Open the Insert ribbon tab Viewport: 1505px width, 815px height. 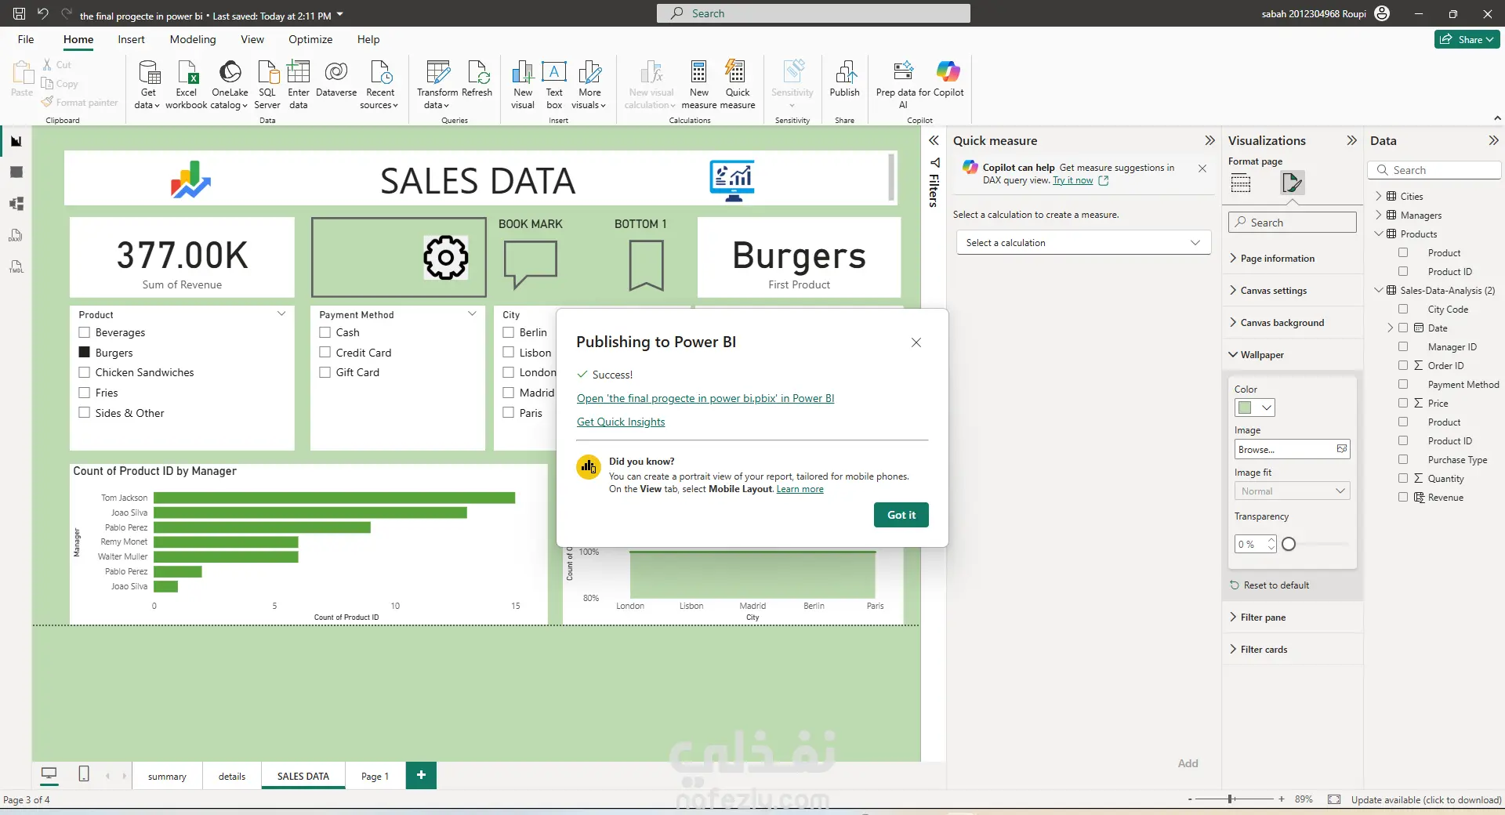[x=131, y=39]
